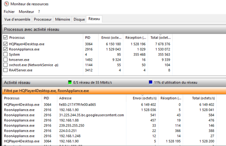Screen dimensions: 226x146
Task: Check the tvnserver.exe checkbox
Action: 5,59
